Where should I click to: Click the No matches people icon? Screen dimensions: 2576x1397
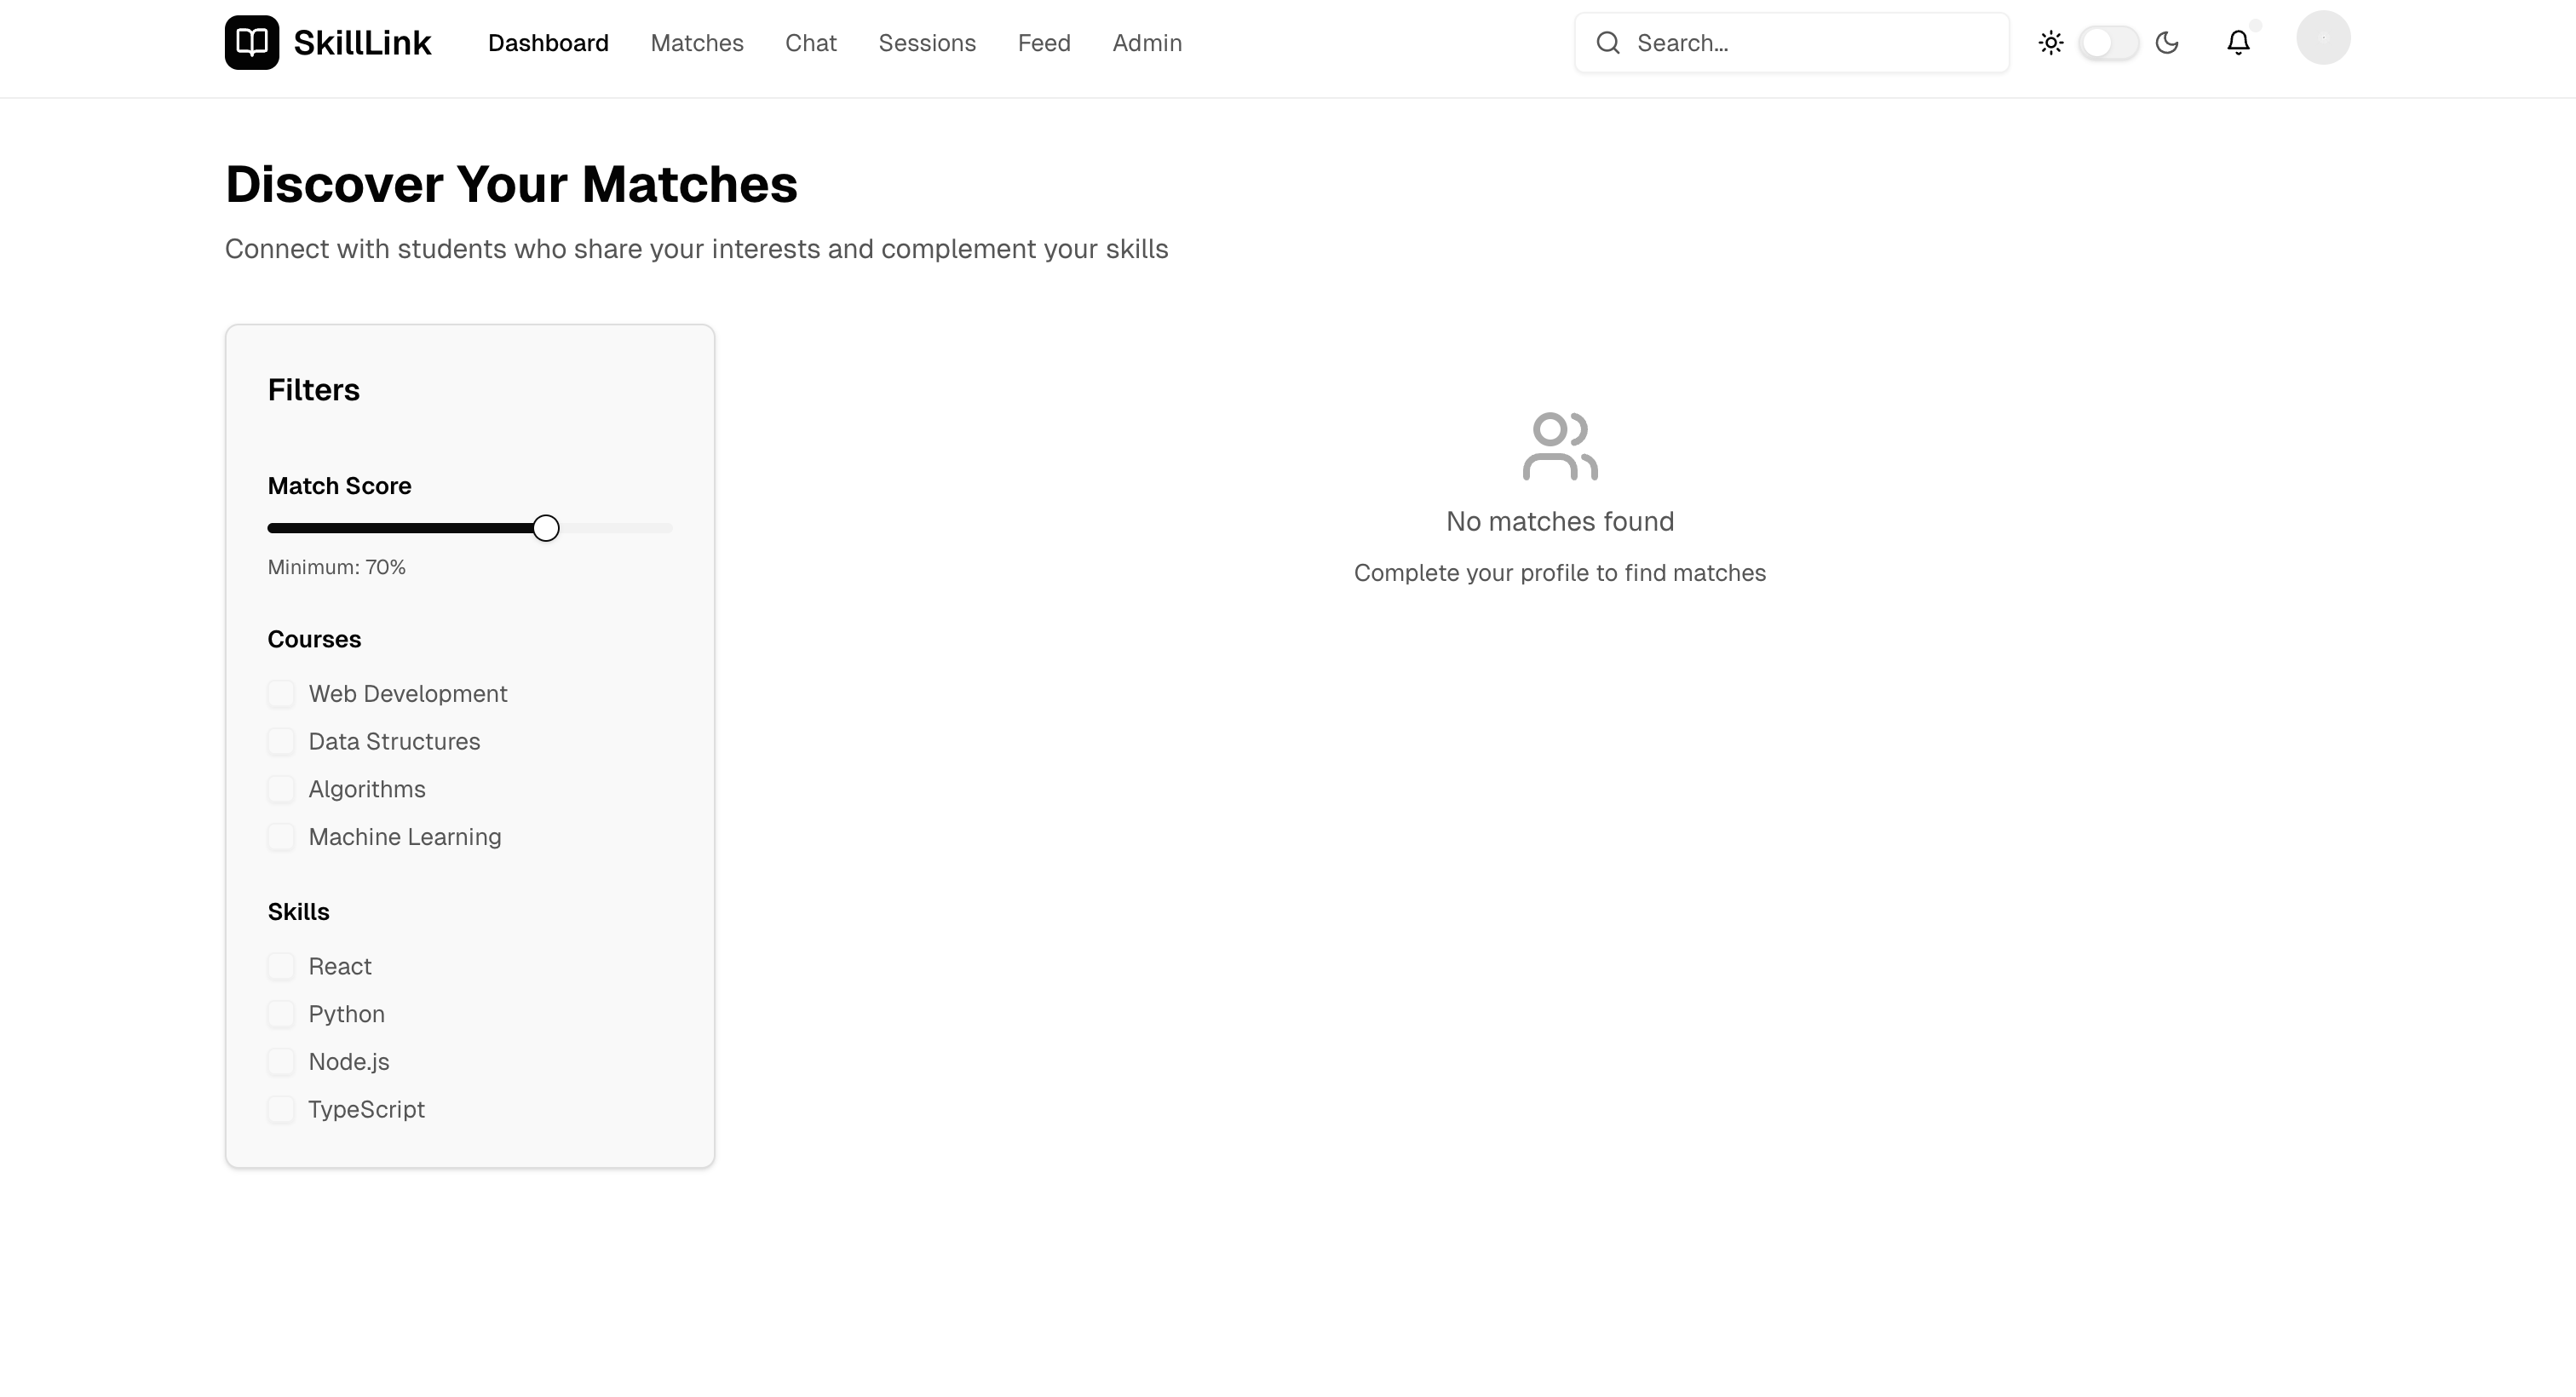(1560, 446)
